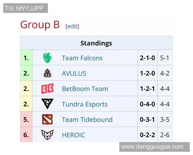Click the first place rank cell
Image resolution: width=193 pixels, height=155 pixels.
point(26,58)
